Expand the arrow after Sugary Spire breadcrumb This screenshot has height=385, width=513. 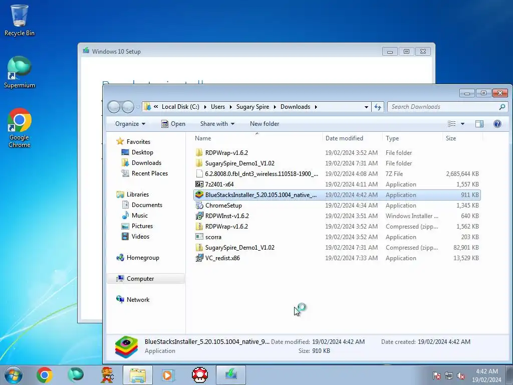point(275,107)
